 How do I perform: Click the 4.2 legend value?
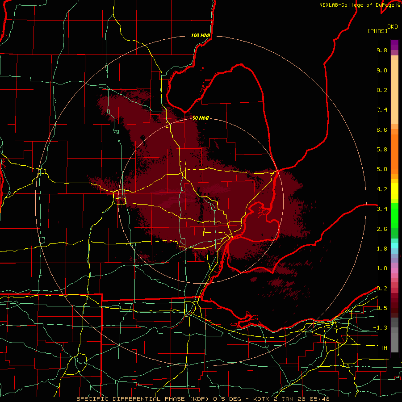382,189
